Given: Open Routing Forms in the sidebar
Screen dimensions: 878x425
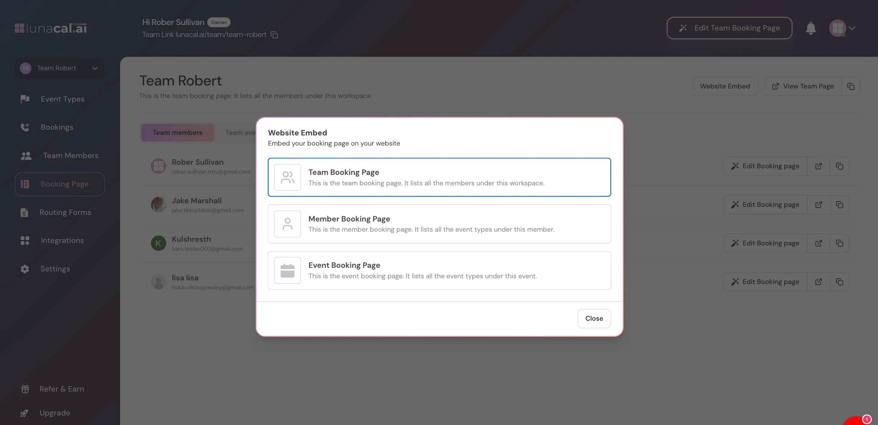Looking at the screenshot, I should pyautogui.click(x=65, y=212).
